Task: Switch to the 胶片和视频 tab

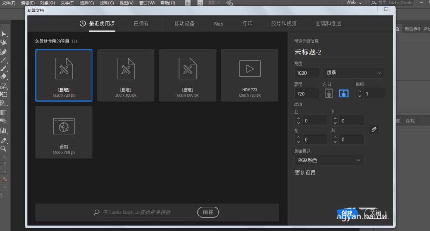Action: 283,24
